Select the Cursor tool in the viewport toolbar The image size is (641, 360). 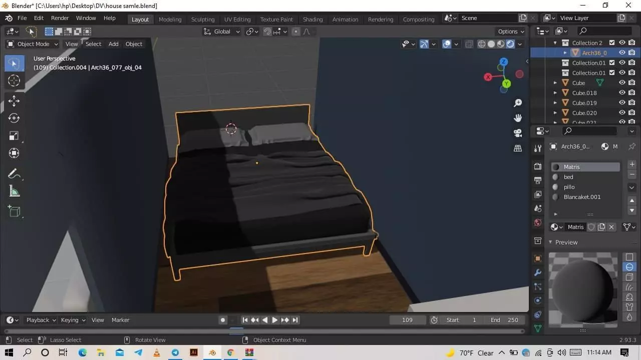[x=14, y=80]
